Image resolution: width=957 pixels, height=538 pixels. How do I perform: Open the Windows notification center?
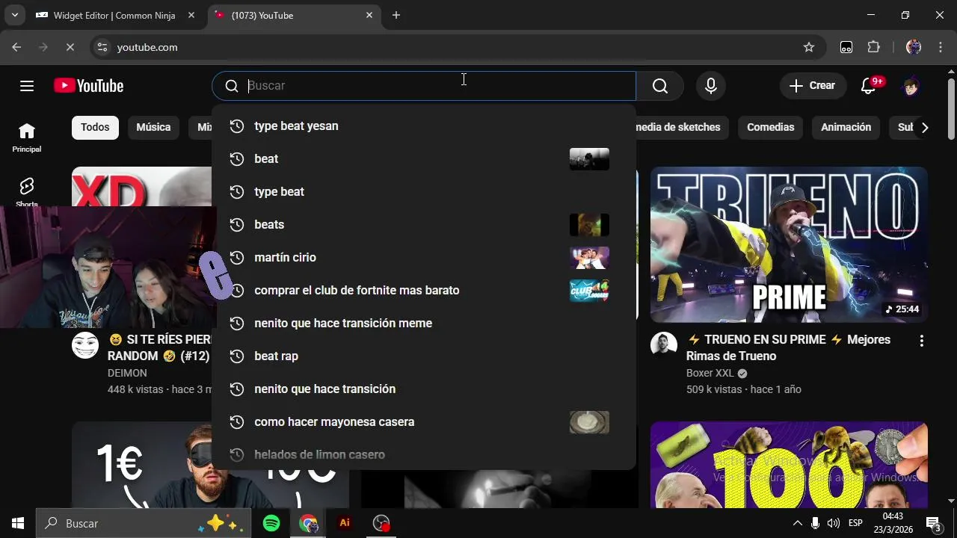pyautogui.click(x=934, y=523)
